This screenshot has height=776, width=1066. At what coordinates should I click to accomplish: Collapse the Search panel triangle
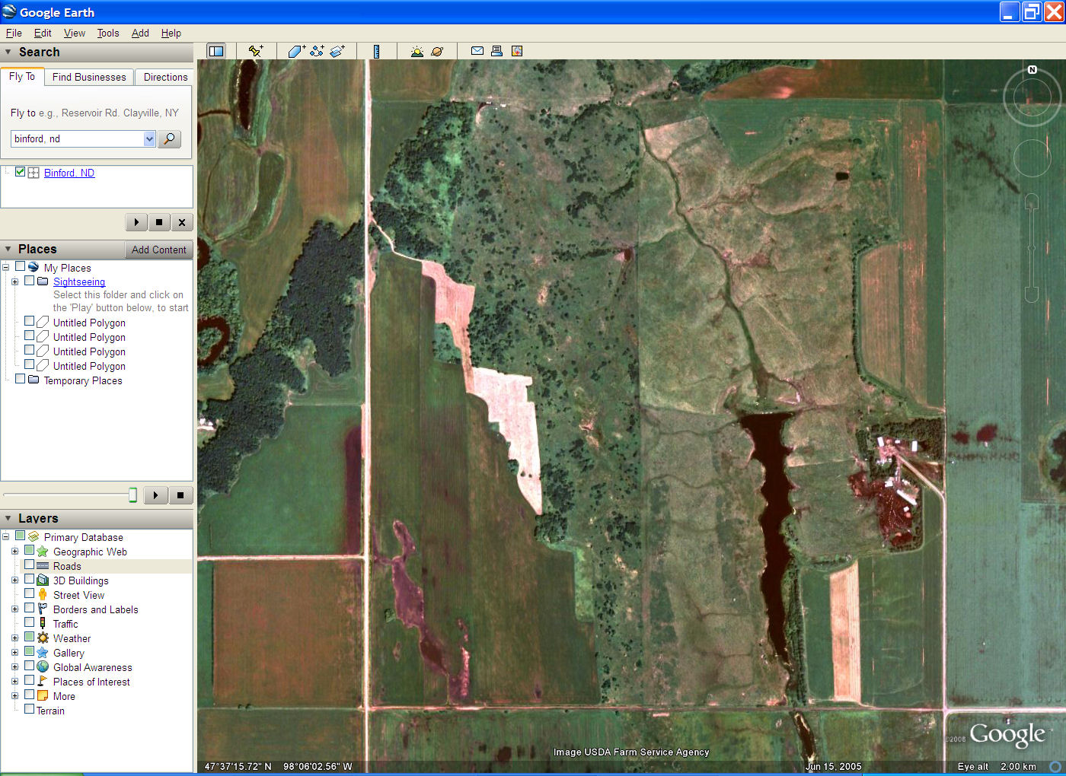pos(8,52)
